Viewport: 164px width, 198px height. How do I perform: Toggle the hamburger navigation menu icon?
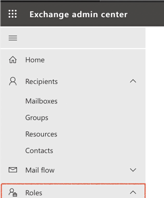pos(13,38)
